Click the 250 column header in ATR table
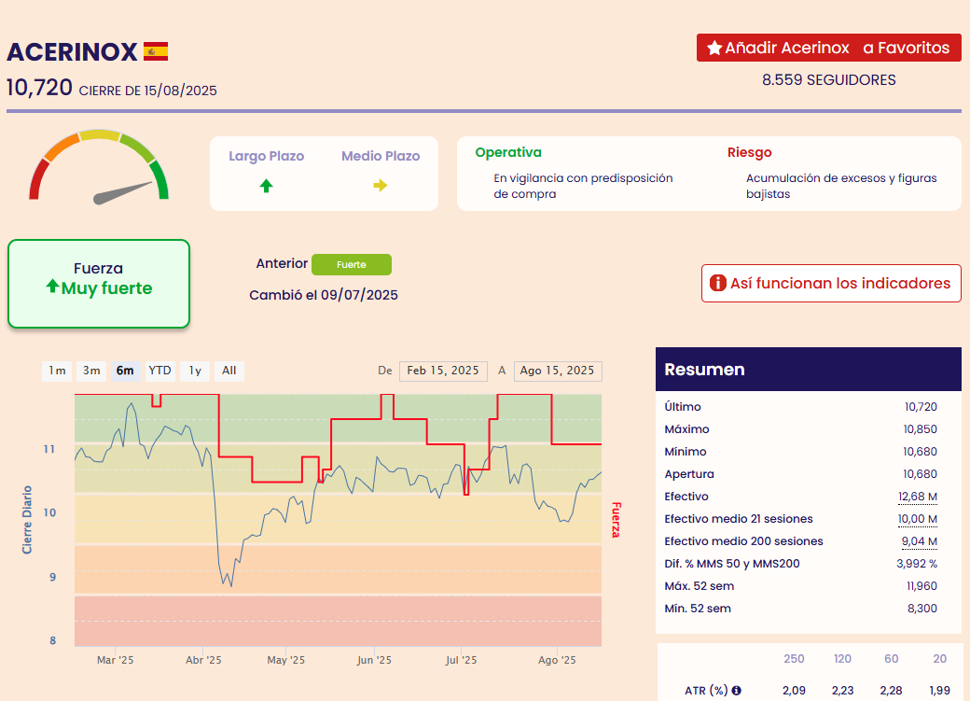 [x=795, y=659]
